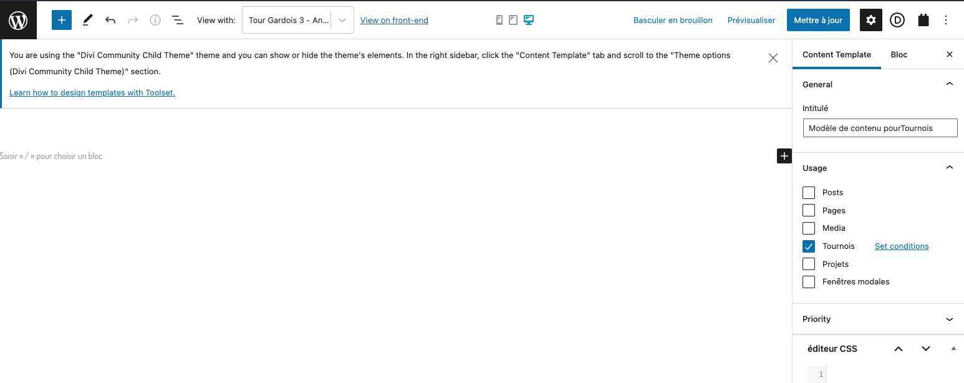964x383 pixels.
Task: Move the éditeur CSS panel down
Action: [926, 349]
